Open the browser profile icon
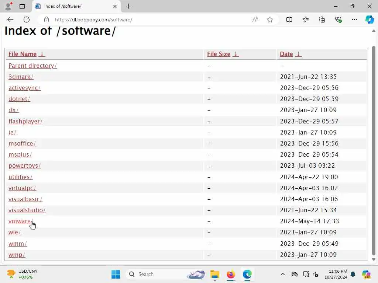Viewport: 378px width, 283px height. click(8, 6)
